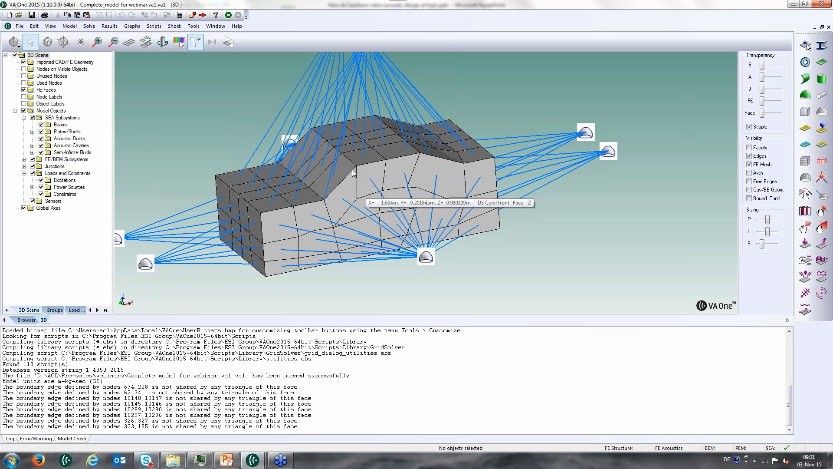Click the green back arrow icon

pyautogui.click(x=228, y=15)
